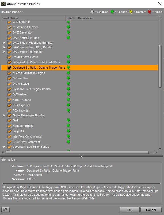Click the status plug for Default Save Filters

click(x=68, y=57)
